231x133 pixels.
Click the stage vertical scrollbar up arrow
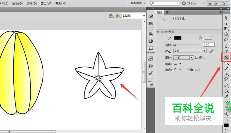point(144,21)
